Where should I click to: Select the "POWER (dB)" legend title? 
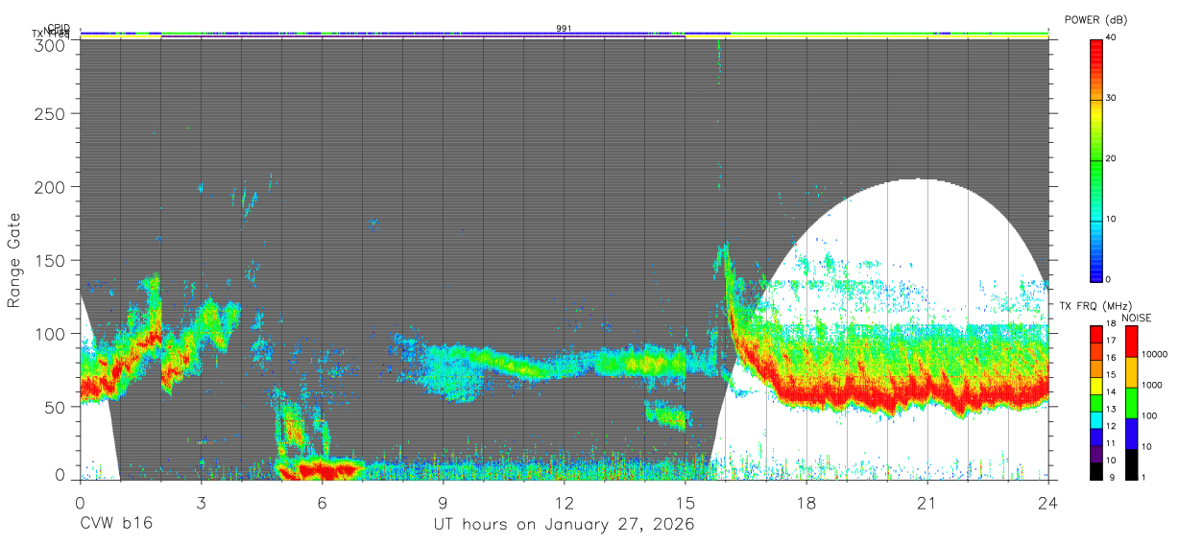(x=1095, y=19)
